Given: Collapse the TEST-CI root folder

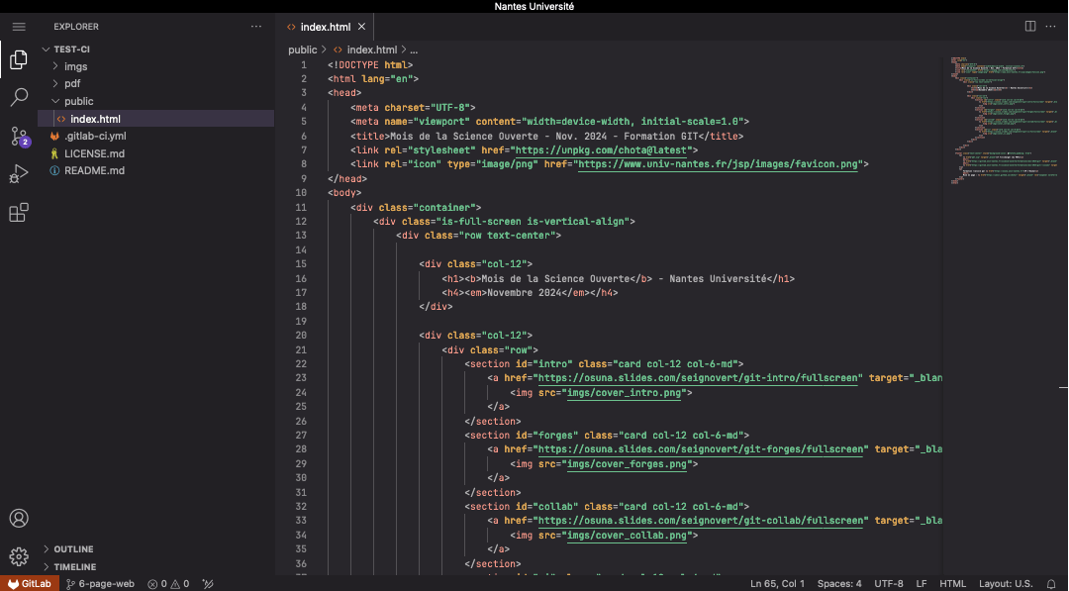Looking at the screenshot, I should 156,49.
